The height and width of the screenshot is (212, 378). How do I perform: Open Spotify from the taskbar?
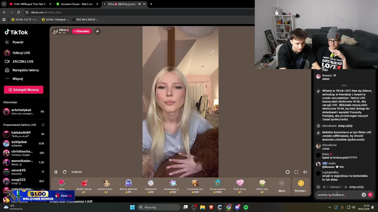tap(246, 207)
